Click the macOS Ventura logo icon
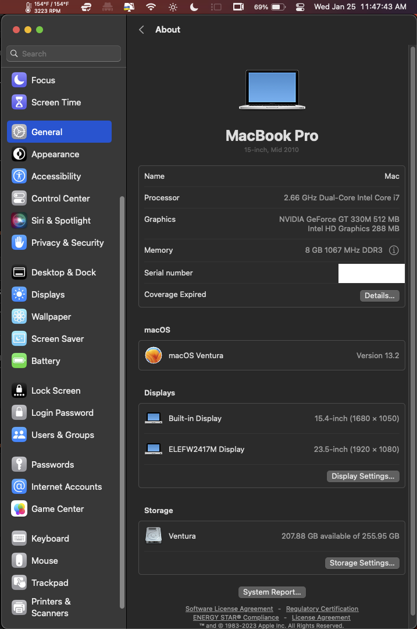The width and height of the screenshot is (417, 629). 154,355
